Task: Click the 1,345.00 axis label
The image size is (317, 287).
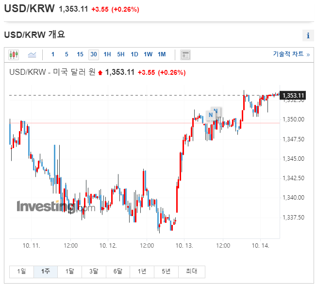Action: pos(293,159)
